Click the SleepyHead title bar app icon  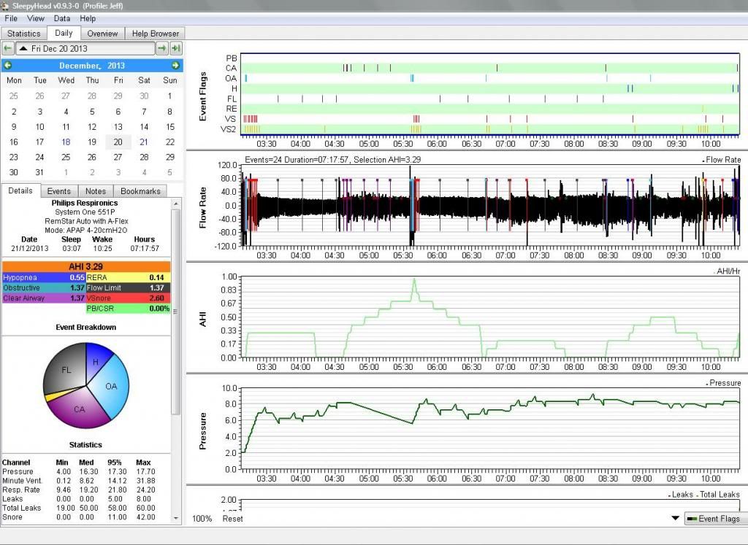(x=4, y=6)
